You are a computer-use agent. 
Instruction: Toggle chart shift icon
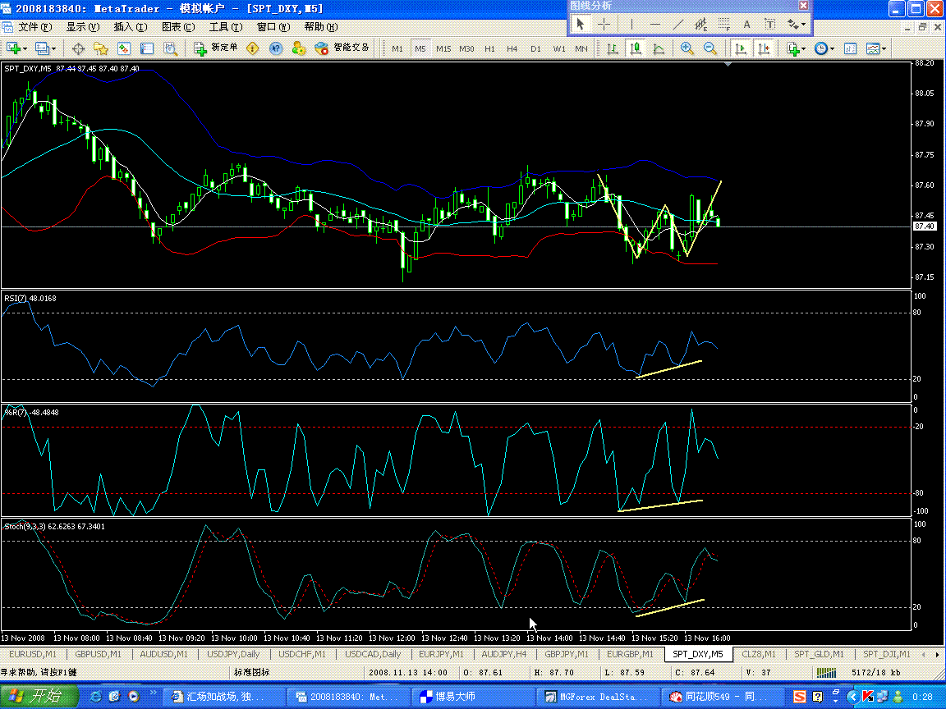(x=764, y=49)
